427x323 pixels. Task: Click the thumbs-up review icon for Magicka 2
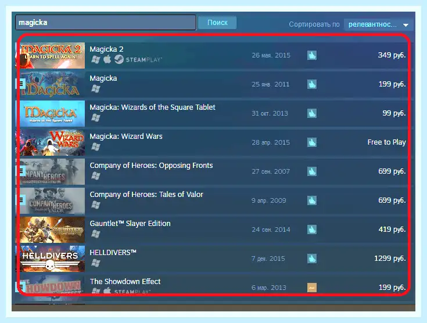pos(312,55)
